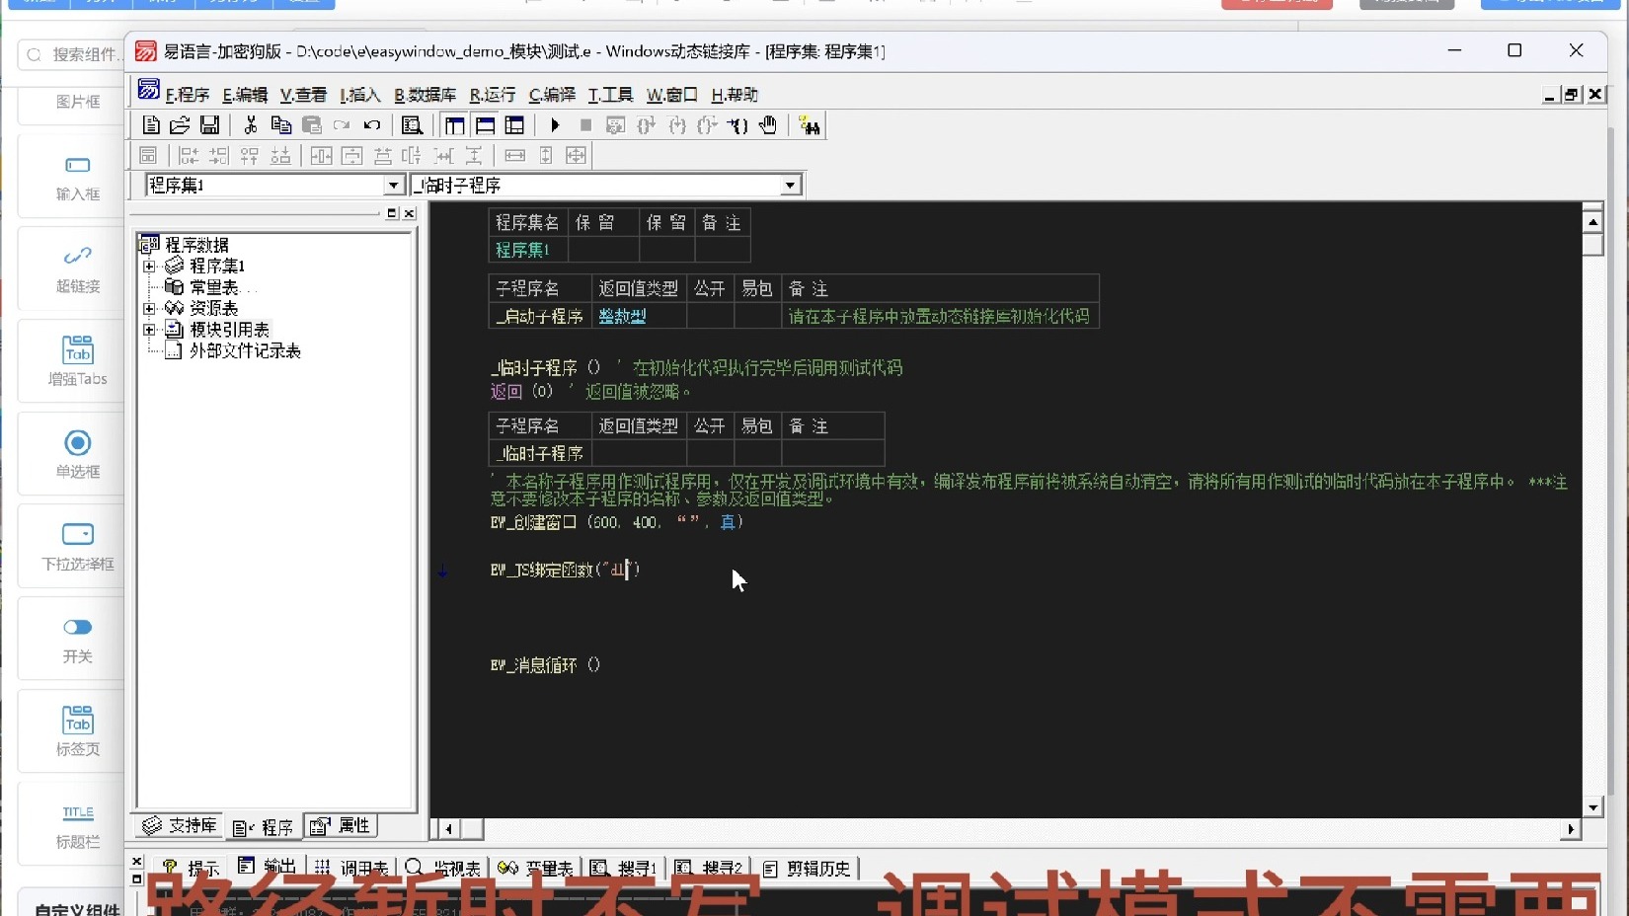Image resolution: width=1629 pixels, height=916 pixels.
Task: Save the project using the Save icon
Action: 209,125
